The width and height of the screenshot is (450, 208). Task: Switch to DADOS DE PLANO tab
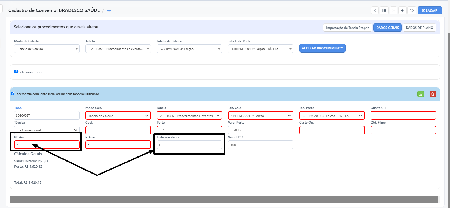tap(419, 28)
